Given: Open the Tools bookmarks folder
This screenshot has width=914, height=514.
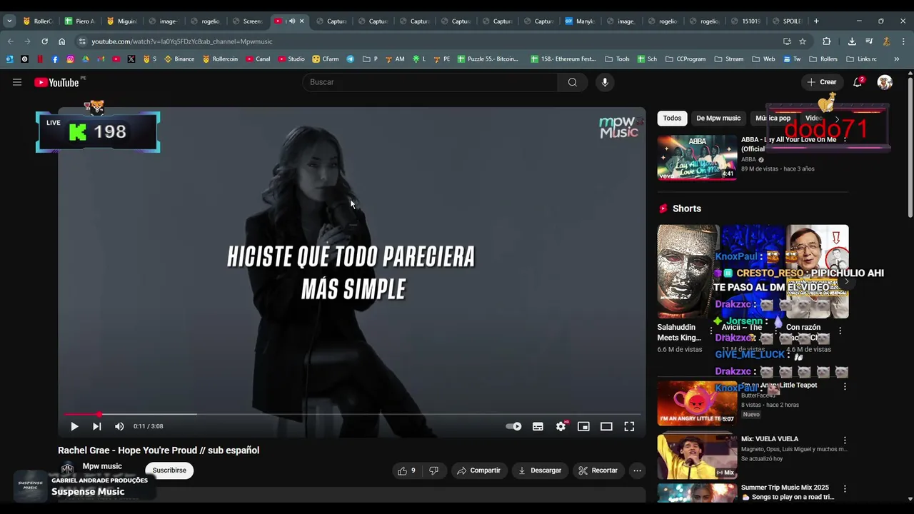Looking at the screenshot, I should [617, 59].
